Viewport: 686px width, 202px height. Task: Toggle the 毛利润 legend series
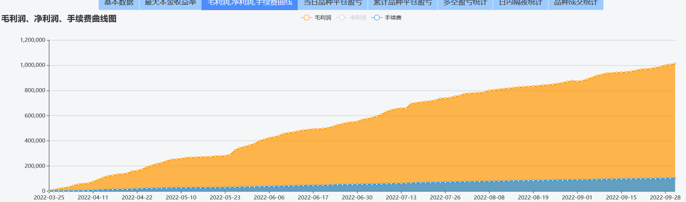tap(316, 18)
